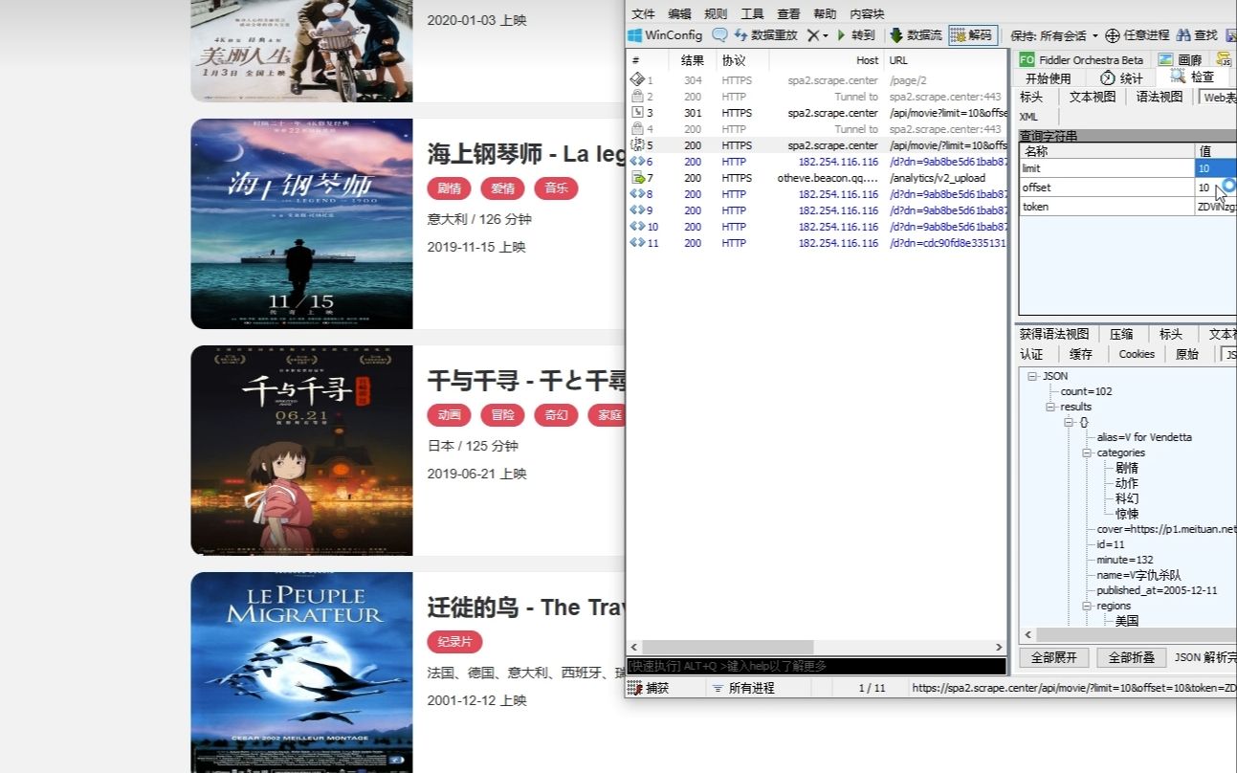
Task: Click the JS tab icon beside 画廊
Action: [1224, 59]
